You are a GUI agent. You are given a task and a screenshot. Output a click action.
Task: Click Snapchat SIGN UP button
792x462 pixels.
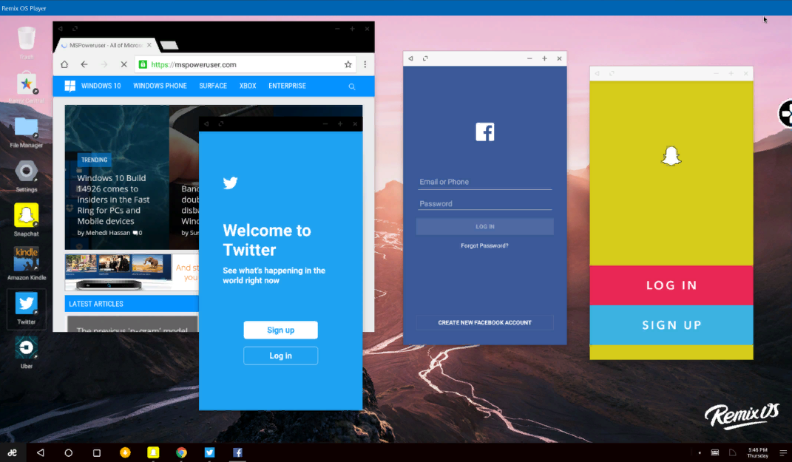(x=671, y=325)
